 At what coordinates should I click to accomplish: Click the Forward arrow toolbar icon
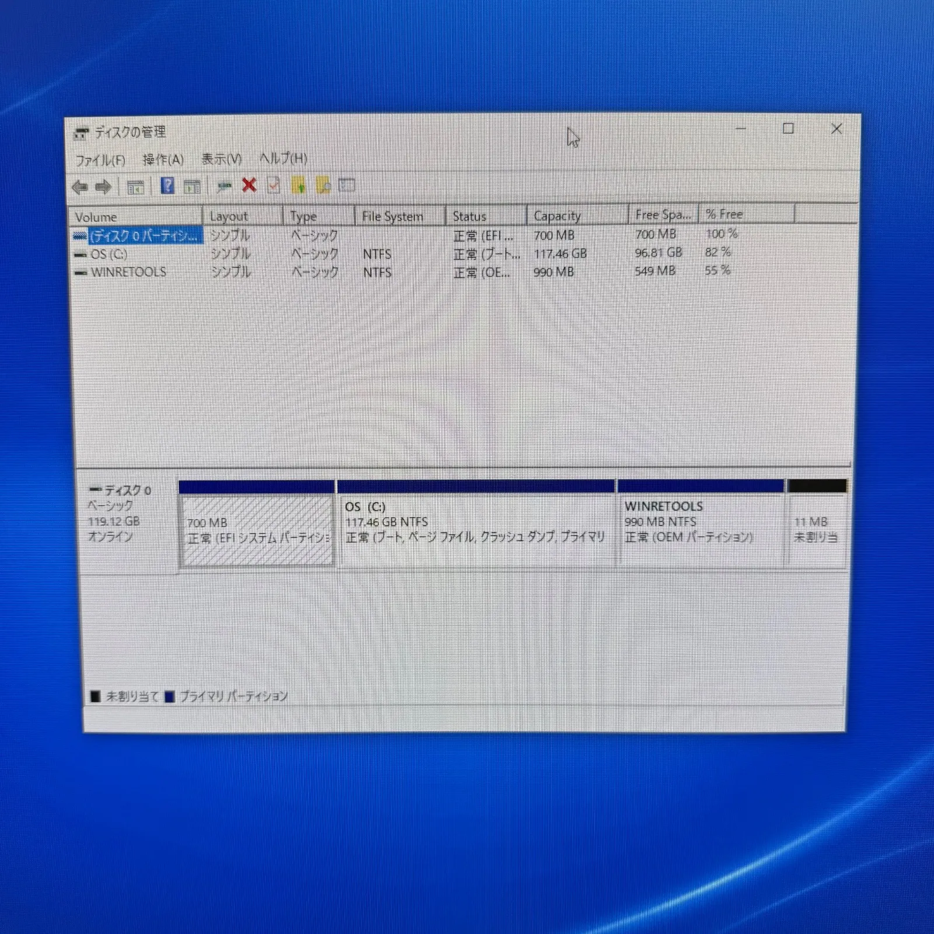(x=103, y=187)
